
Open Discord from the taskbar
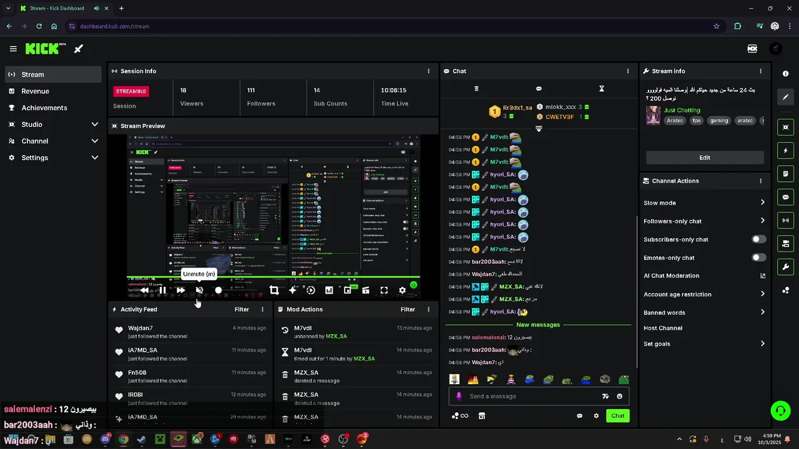point(105,439)
